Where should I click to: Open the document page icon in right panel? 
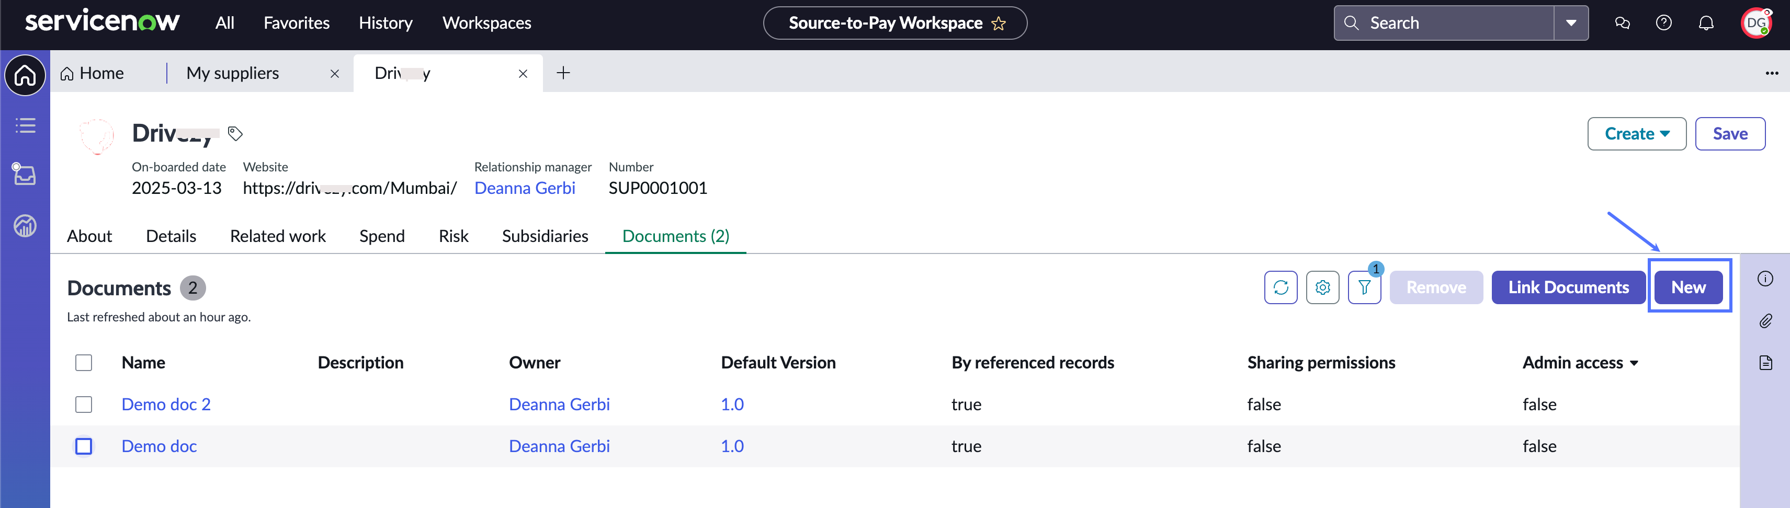pos(1765,362)
